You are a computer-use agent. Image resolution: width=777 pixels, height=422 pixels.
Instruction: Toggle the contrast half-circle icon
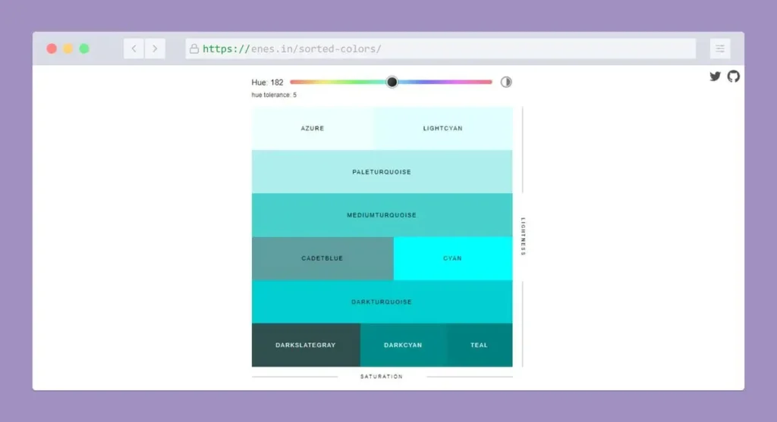[506, 82]
